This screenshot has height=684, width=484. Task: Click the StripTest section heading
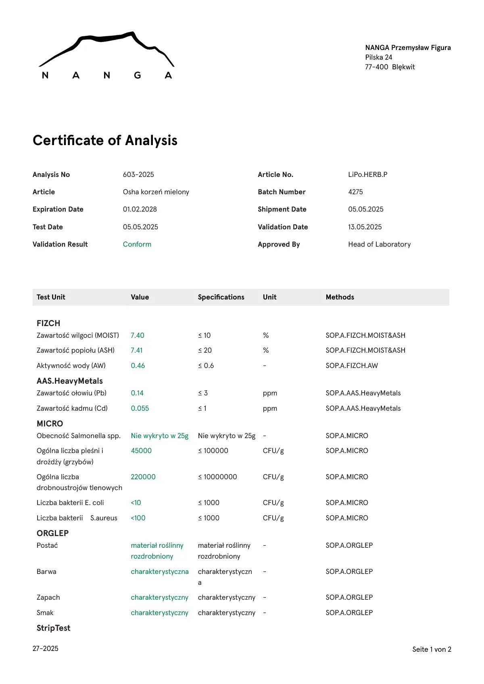pyautogui.click(x=53, y=628)
